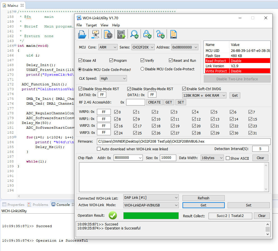Click the green operation progress bar
Screen dimensions: 278x251
[151, 216]
